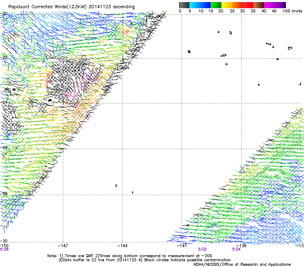Click the purple "6:38" pass time

click(4, 249)
